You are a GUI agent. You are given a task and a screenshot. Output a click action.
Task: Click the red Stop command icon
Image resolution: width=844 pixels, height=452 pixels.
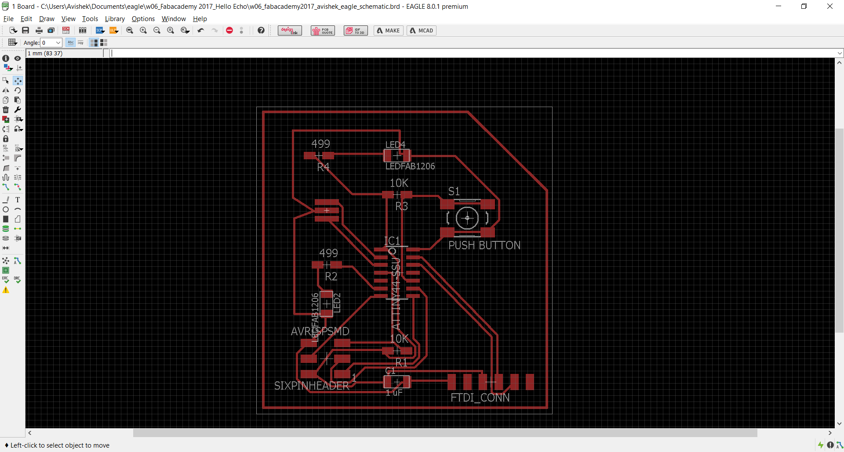[x=229, y=30]
